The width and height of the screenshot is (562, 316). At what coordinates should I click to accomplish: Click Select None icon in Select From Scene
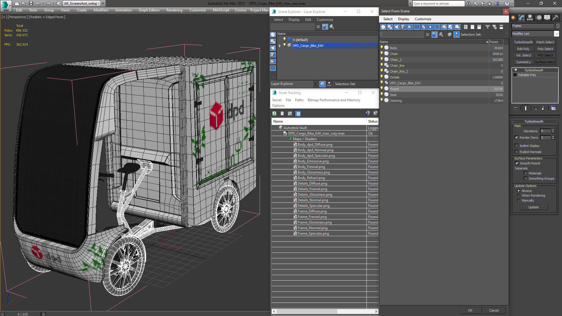point(472,27)
